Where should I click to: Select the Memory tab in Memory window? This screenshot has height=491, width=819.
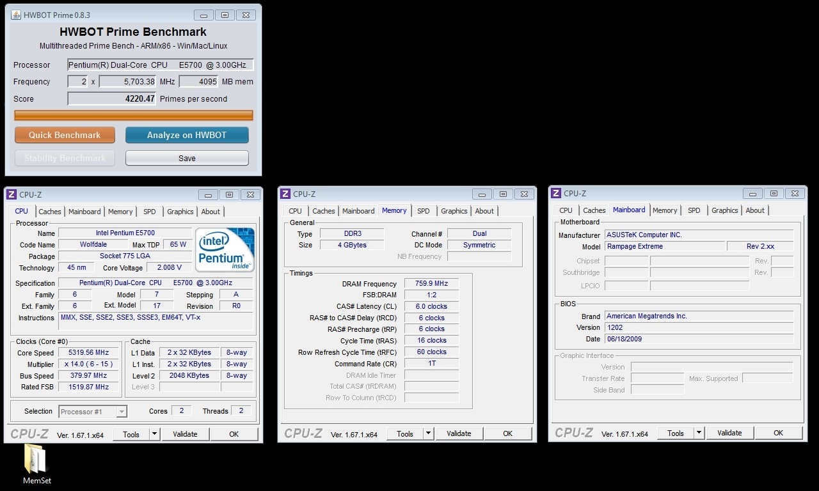[394, 210]
